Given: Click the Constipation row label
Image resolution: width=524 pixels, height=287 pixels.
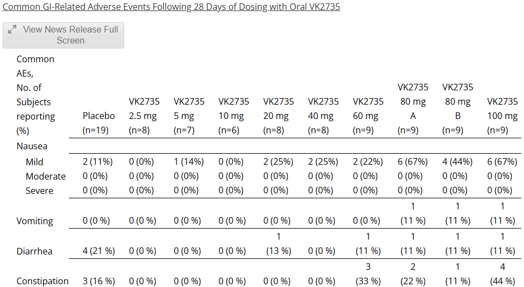Looking at the screenshot, I should (x=42, y=281).
